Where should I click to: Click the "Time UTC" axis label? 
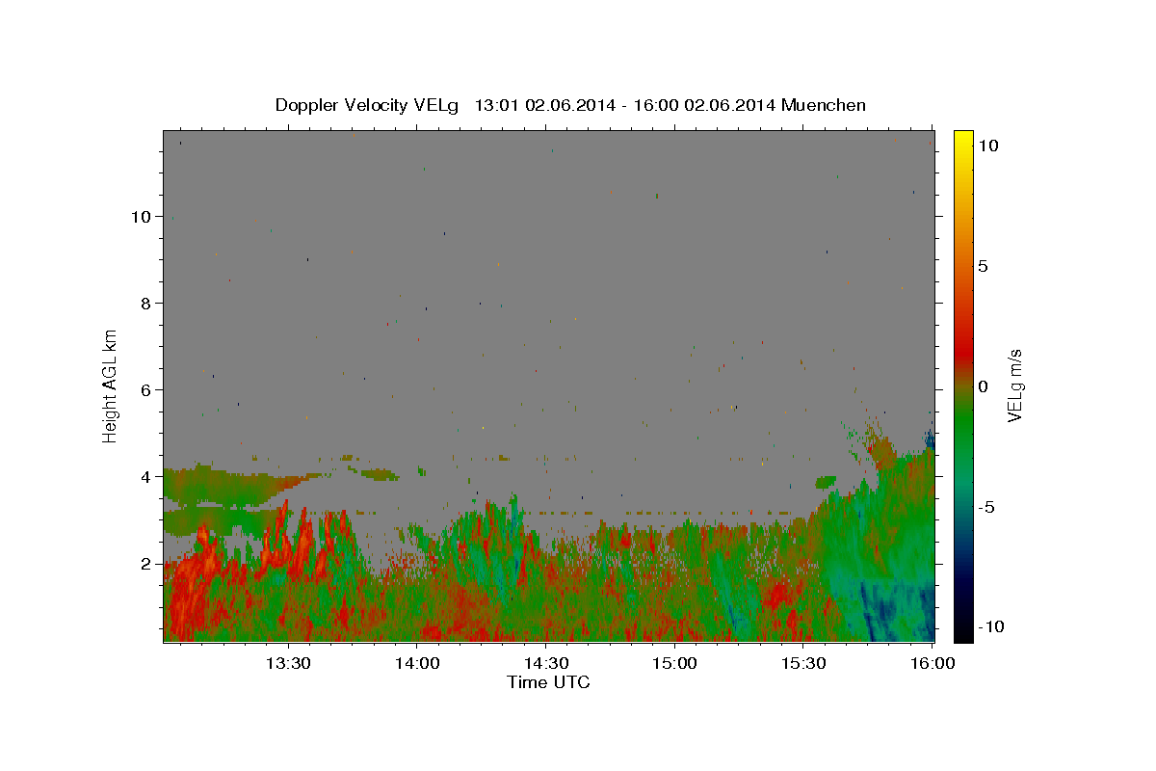tap(548, 682)
